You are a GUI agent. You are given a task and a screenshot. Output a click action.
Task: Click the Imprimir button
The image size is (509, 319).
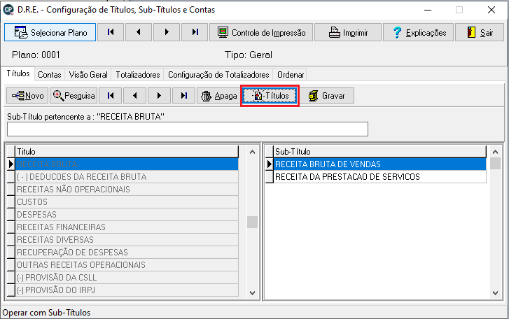[348, 32]
